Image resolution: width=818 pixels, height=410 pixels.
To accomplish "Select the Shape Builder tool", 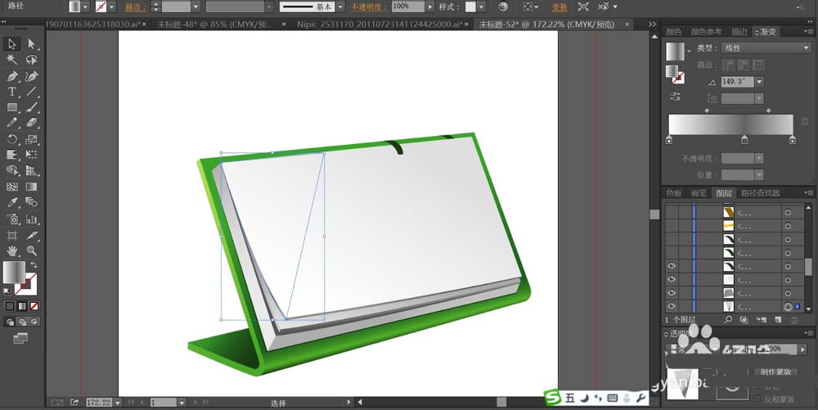I will point(12,170).
